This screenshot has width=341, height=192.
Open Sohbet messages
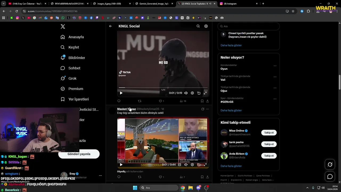pos(70,68)
